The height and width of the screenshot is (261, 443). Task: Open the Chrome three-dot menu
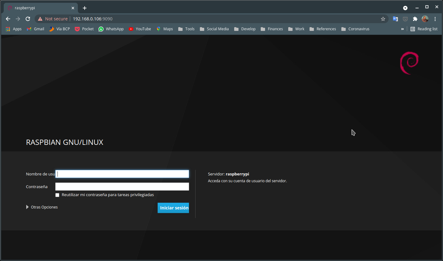pyautogui.click(x=435, y=19)
